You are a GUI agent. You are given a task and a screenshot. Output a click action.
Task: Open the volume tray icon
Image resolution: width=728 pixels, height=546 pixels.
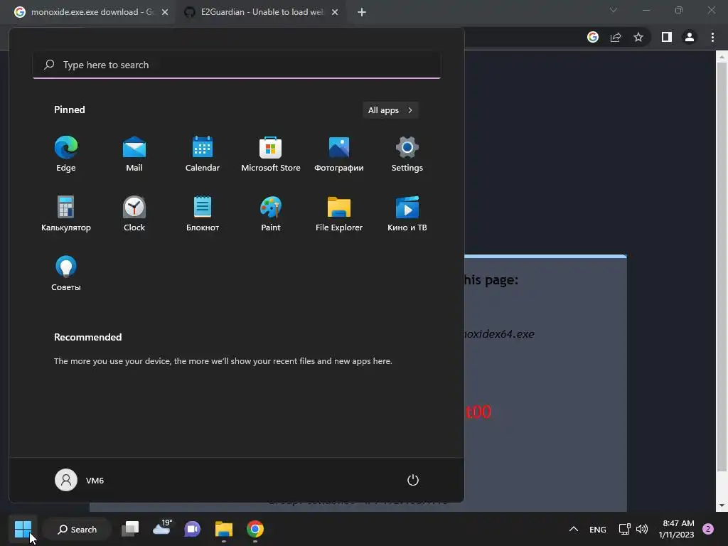click(x=642, y=529)
